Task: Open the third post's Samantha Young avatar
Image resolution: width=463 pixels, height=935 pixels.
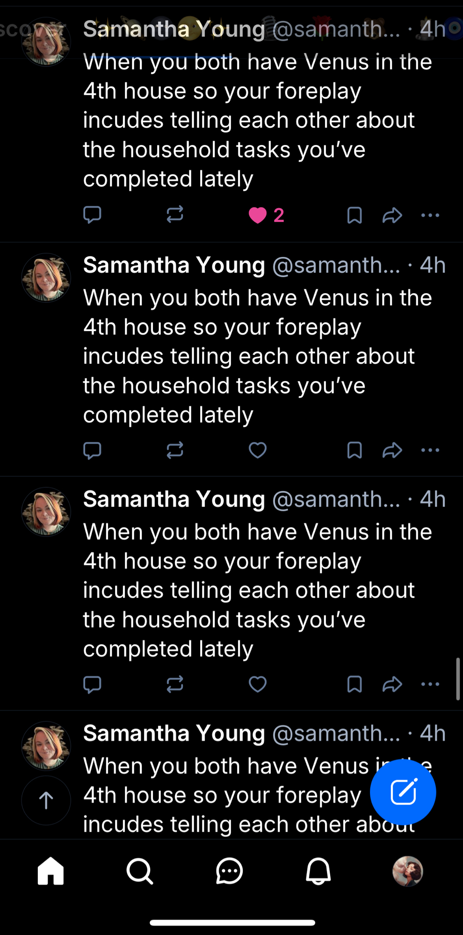Action: 46,512
